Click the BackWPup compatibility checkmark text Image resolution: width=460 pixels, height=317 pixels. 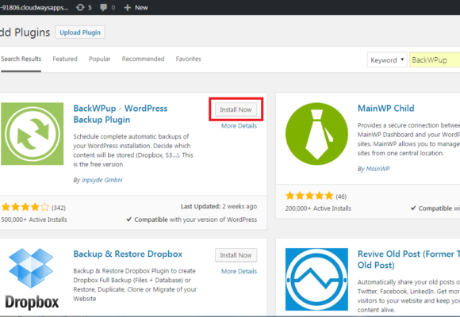192,220
